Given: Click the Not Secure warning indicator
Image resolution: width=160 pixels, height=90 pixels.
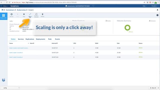Looking at the screenshot, I should click(16, 2).
